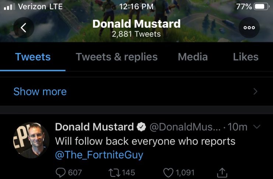Tap the Show more link

click(x=40, y=91)
